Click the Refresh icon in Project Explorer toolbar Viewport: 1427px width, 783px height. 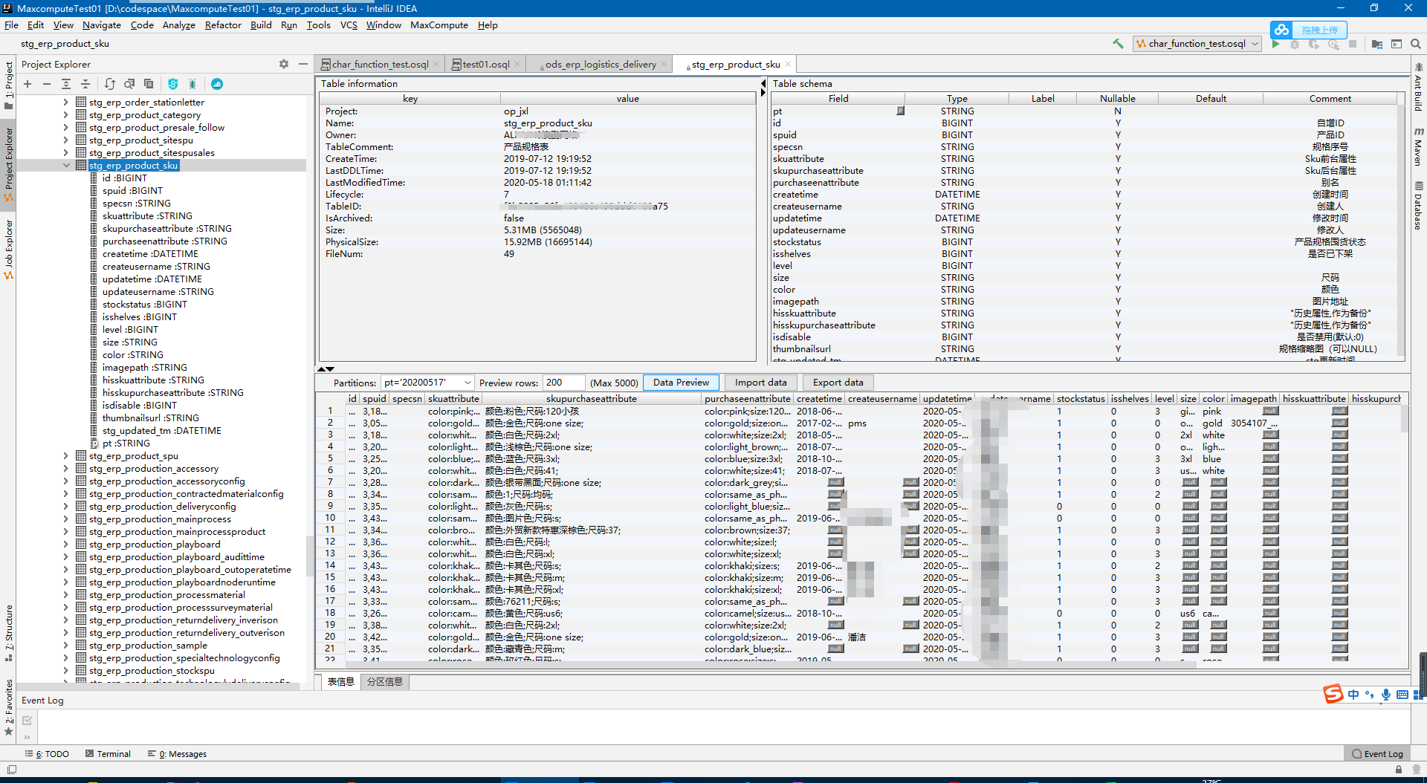click(x=109, y=84)
